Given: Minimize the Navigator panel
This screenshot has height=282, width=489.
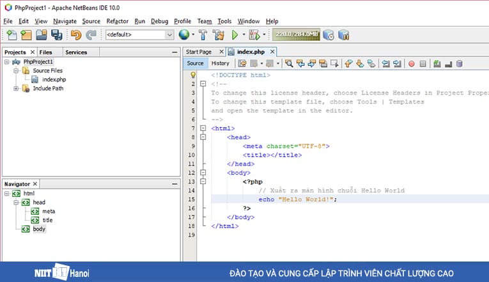Looking at the screenshot, I should [175, 184].
